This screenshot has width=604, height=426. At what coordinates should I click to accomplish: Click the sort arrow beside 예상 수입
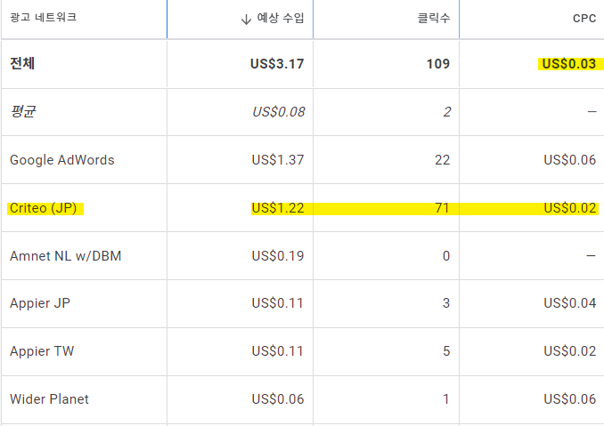click(246, 19)
